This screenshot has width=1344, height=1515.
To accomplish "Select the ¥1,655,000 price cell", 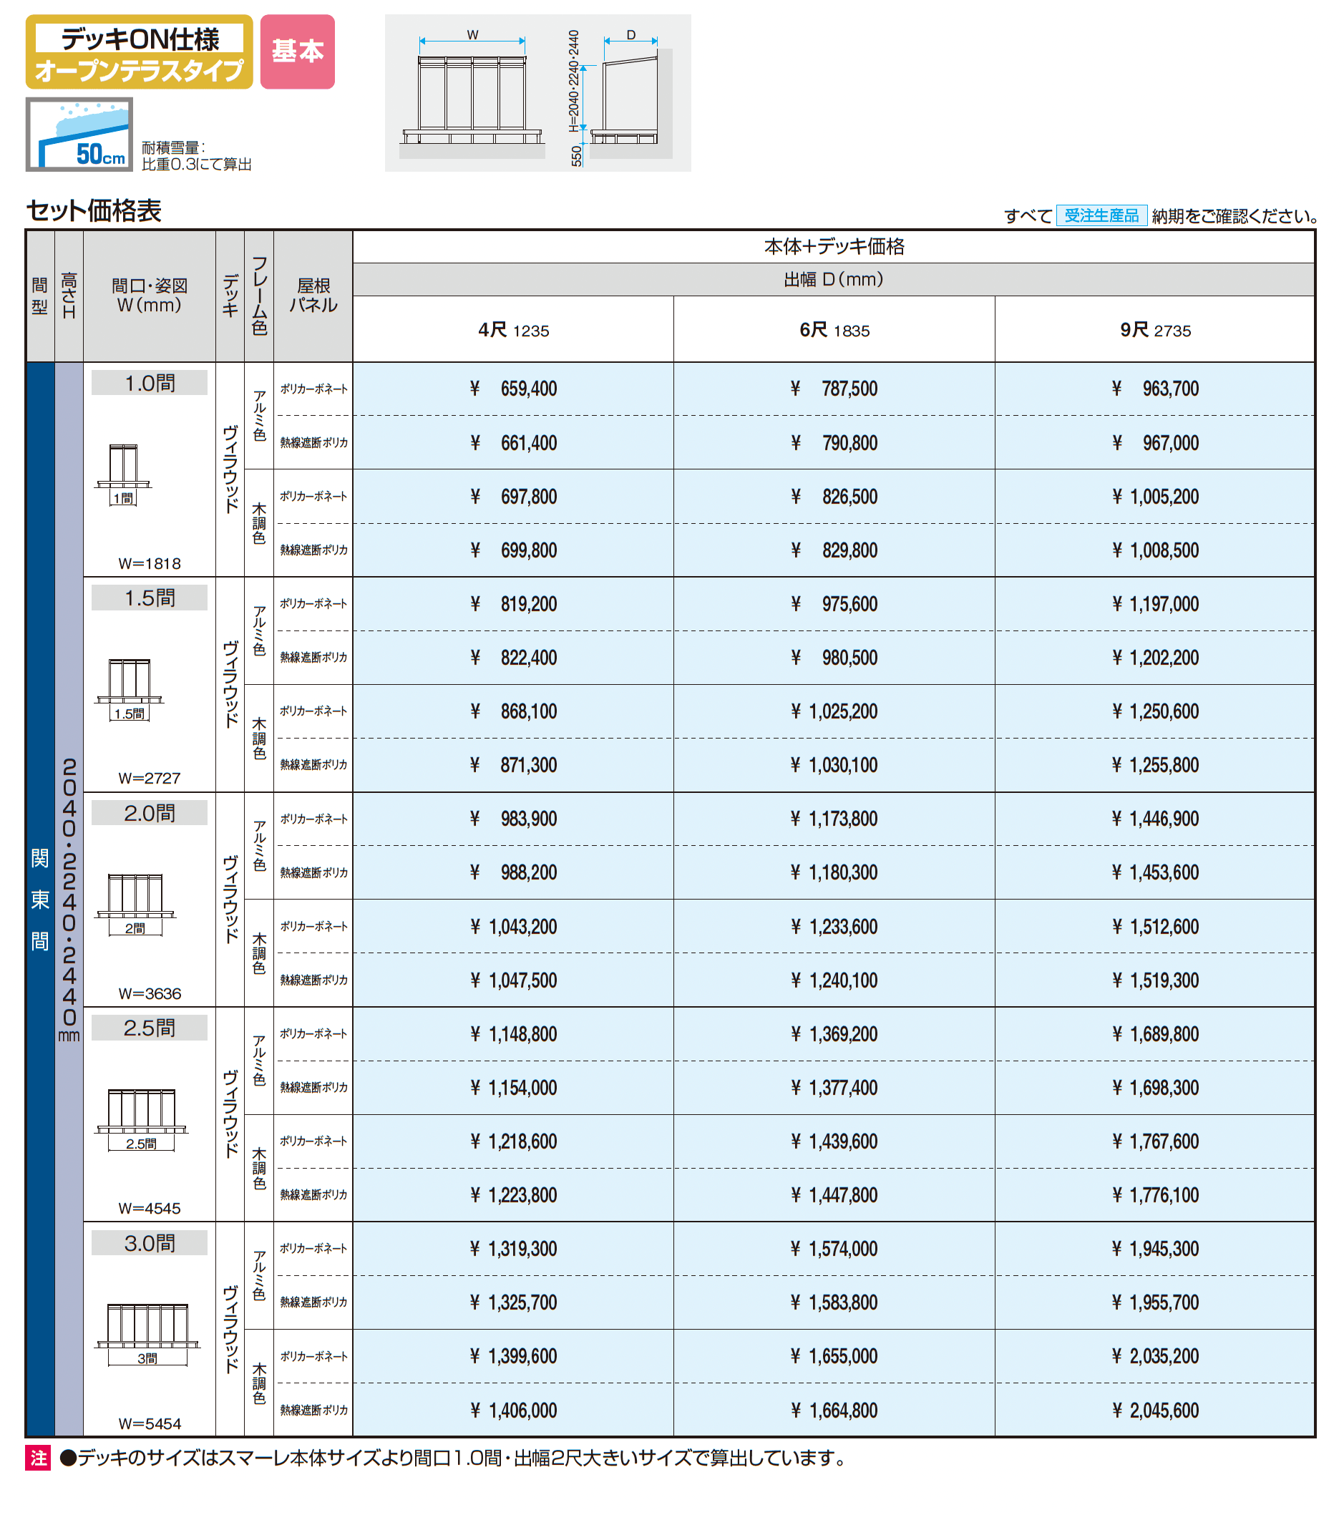I will coord(834,1356).
